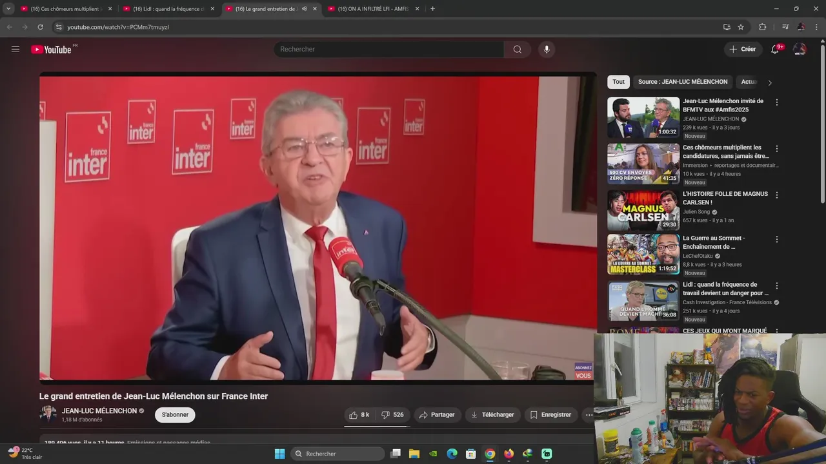Expand the tab search dropdown arrow
Viewport: 826px width, 464px height.
[x=8, y=9]
